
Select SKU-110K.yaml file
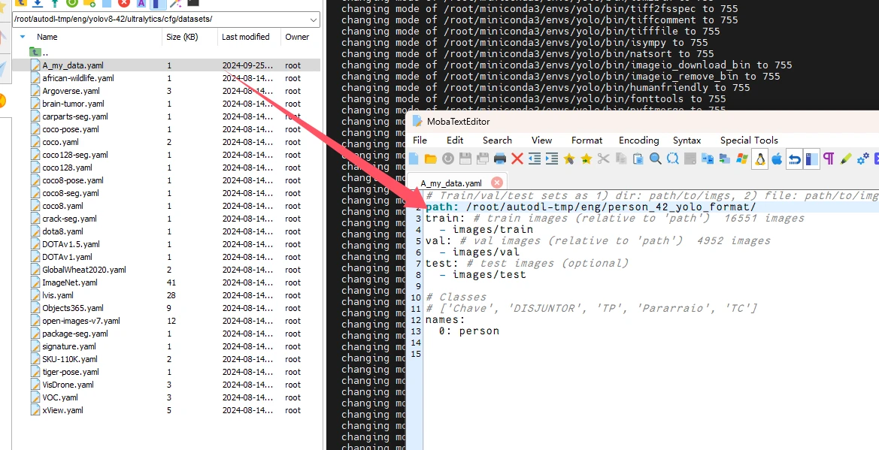(x=69, y=360)
